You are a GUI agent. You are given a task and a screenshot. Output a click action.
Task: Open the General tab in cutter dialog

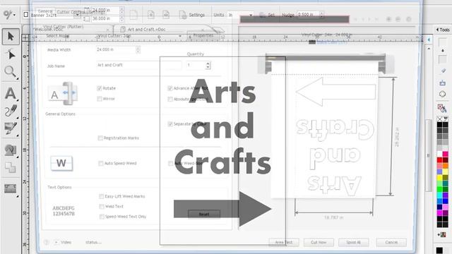pos(45,11)
